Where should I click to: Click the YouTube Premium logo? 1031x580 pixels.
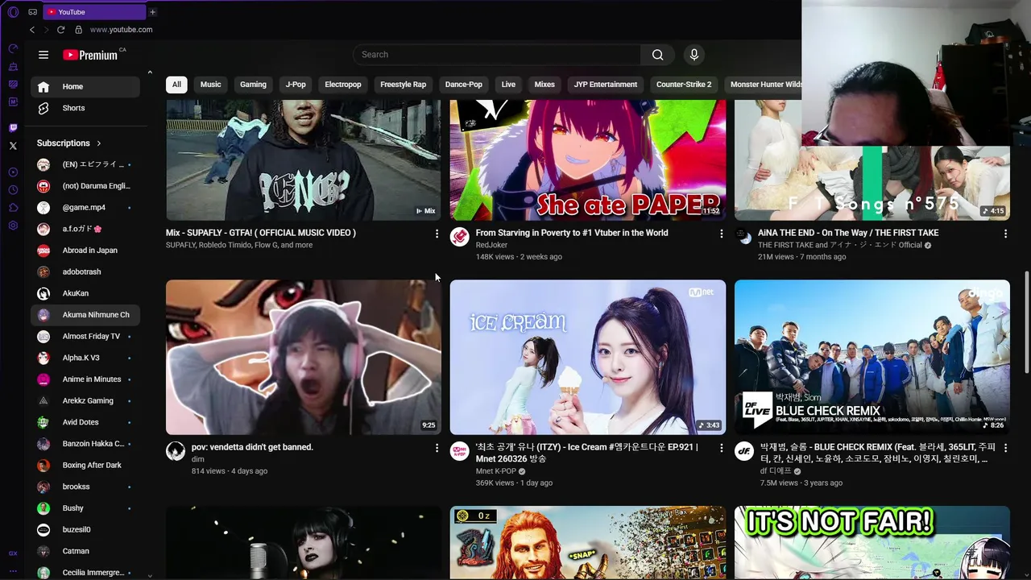(90, 55)
